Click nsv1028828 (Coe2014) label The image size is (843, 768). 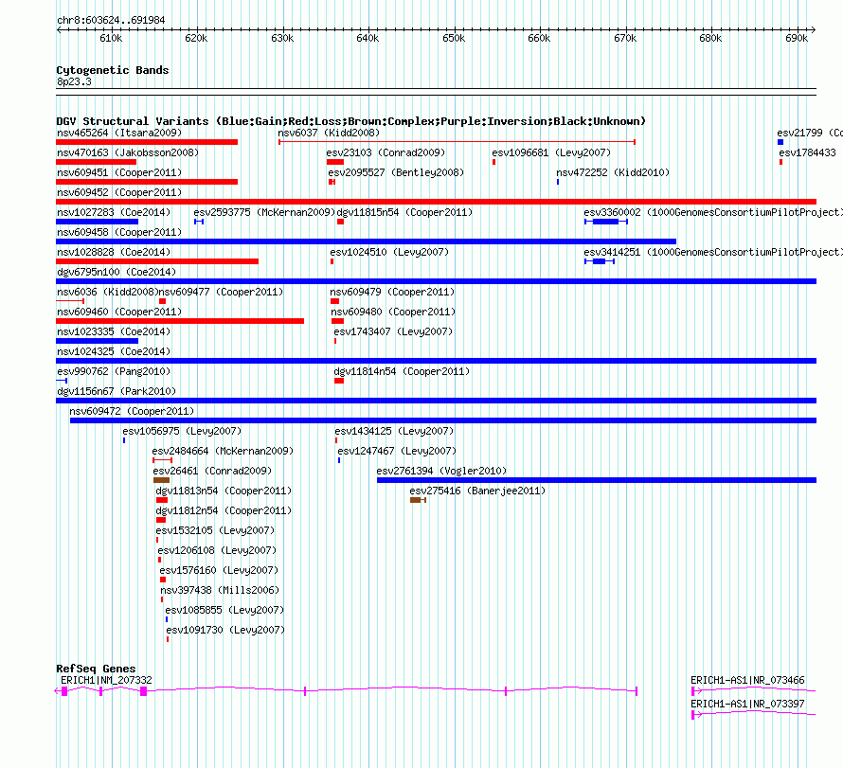tap(114, 252)
